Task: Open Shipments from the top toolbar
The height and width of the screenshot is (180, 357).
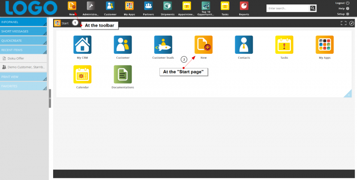Action: click(x=167, y=6)
